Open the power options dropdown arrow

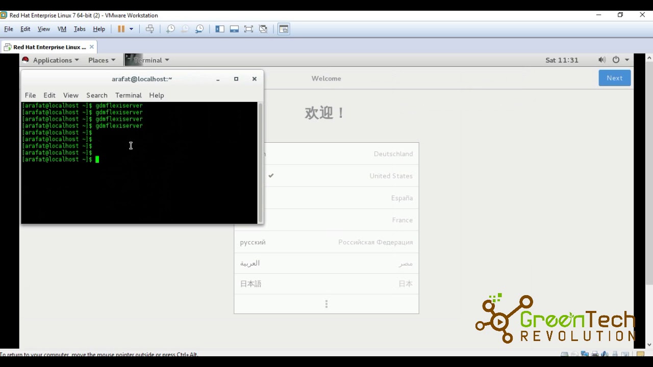(131, 29)
